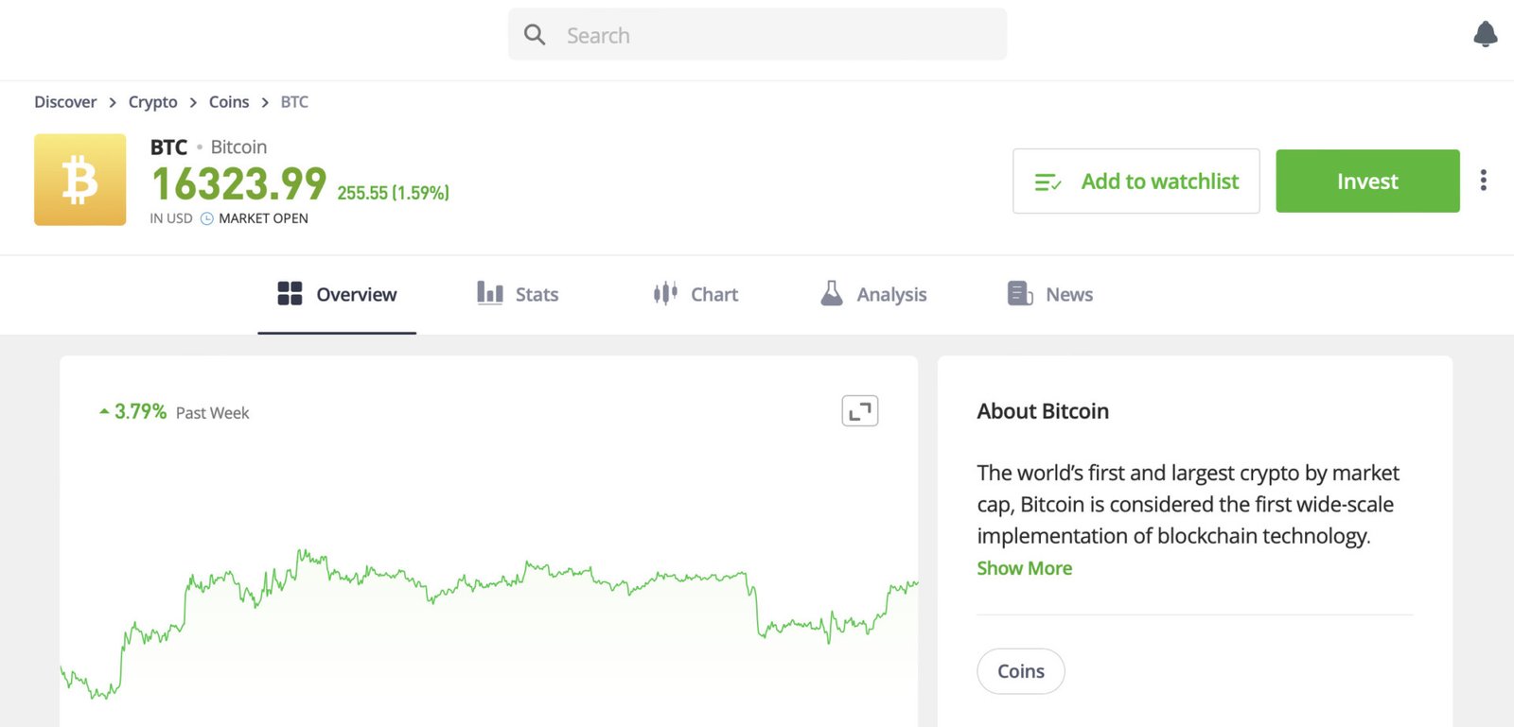Screen dimensions: 1514x727
Task: Click the chevron before BTC breadcrumb
Action: 265,102
